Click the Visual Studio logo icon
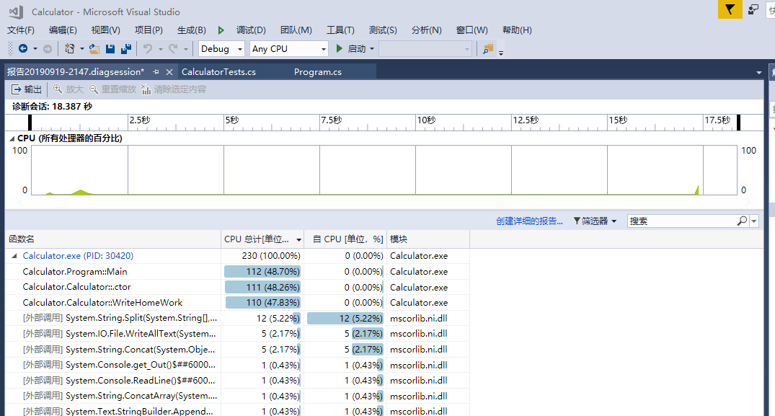Image resolution: width=775 pixels, height=416 pixels. (x=16, y=12)
